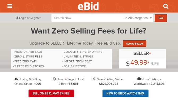178x102 pixels.
Task: Click the badge icon near New Listings
Action: [54, 79]
